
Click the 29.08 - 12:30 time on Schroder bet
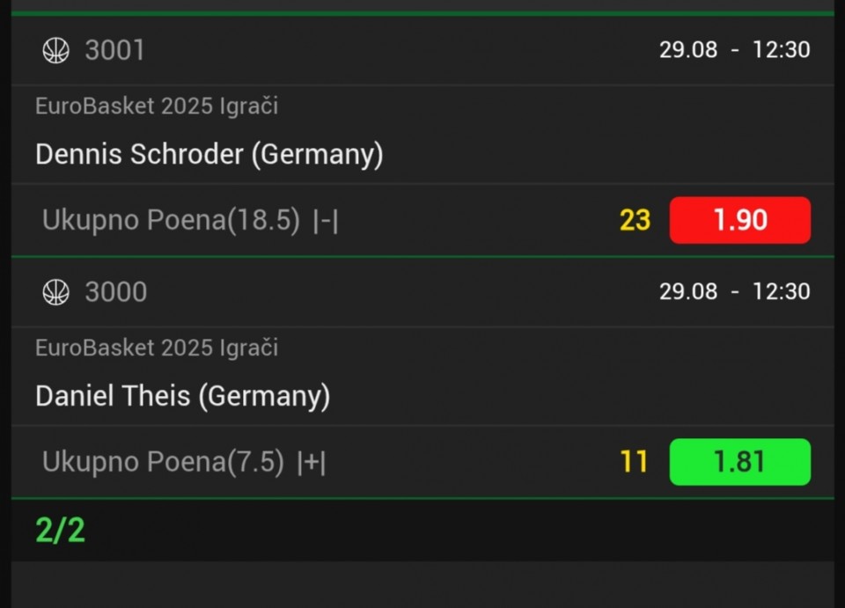pos(734,50)
